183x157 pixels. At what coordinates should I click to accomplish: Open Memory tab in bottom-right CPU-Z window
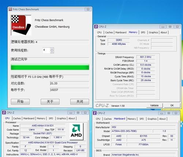(132, 119)
